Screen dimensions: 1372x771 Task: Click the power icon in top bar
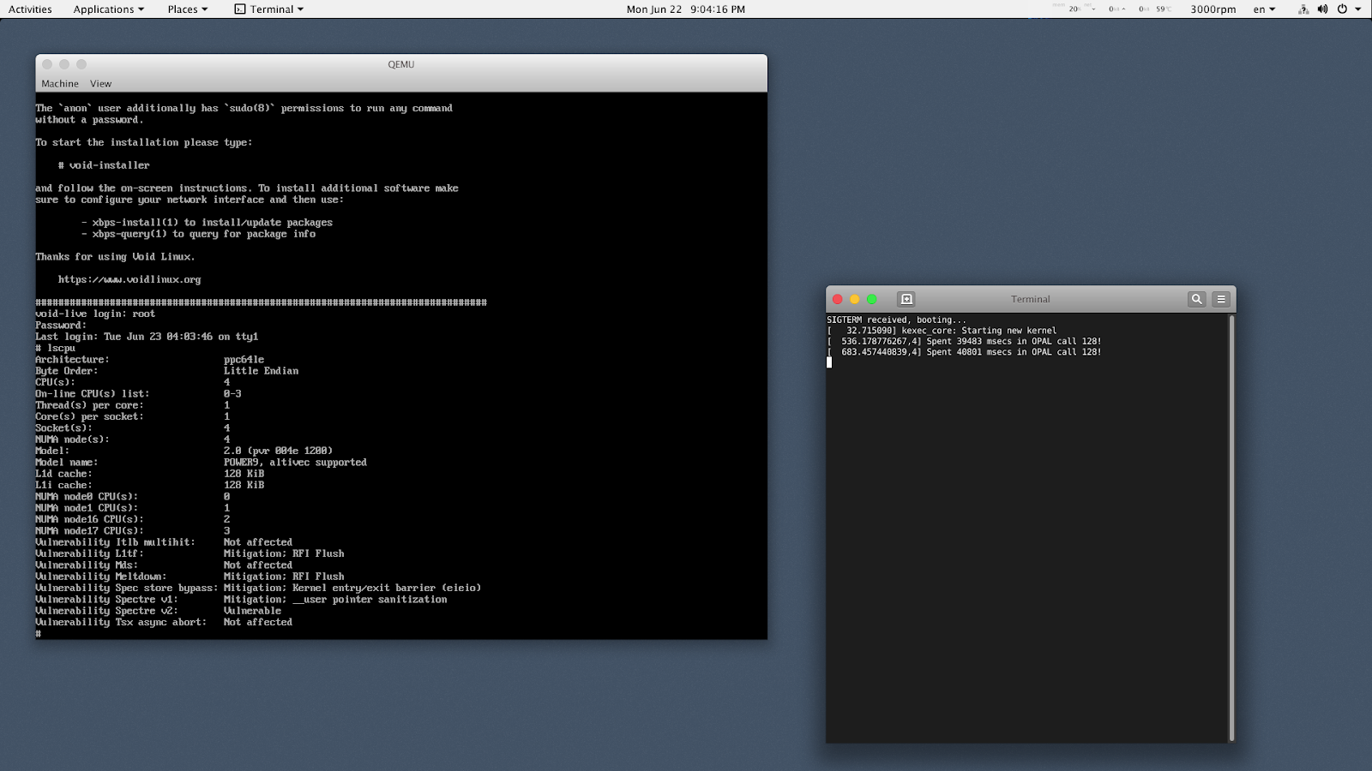[1342, 9]
